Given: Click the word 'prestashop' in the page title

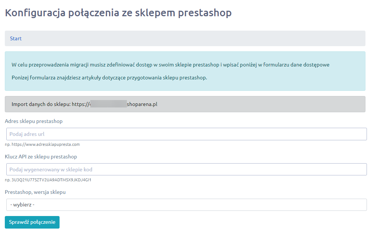Looking at the screenshot, I should tap(205, 13).
